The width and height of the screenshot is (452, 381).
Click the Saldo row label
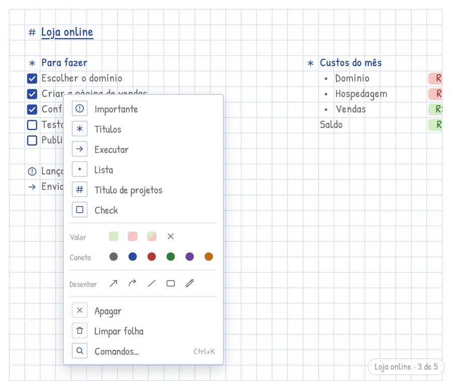331,125
